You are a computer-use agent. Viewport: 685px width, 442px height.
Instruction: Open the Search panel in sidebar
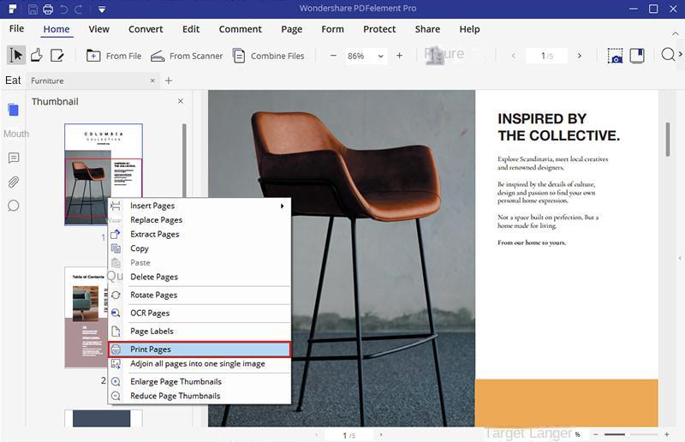point(13,206)
